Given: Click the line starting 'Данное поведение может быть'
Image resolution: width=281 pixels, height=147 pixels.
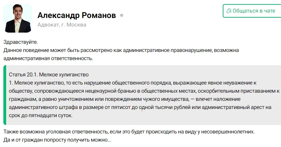Looking at the screenshot, I should 121,50.
